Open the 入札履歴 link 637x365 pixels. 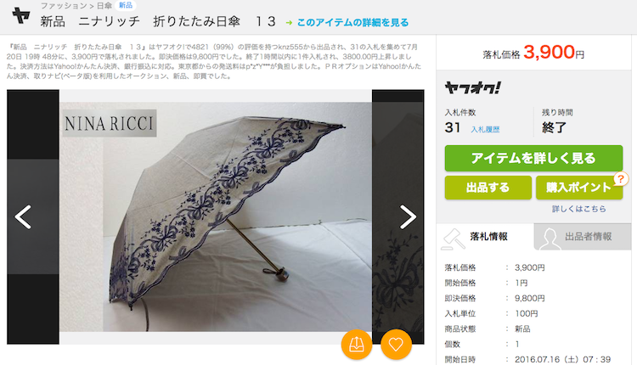pos(485,130)
